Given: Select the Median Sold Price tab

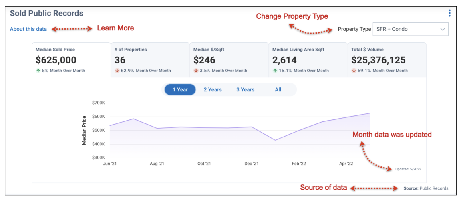Looking at the screenshot, I should pyautogui.click(x=71, y=60).
